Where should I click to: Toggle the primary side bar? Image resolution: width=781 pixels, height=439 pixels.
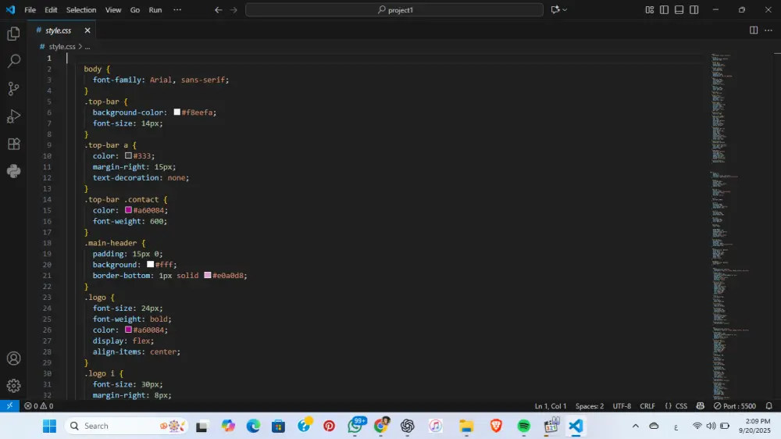(x=665, y=9)
